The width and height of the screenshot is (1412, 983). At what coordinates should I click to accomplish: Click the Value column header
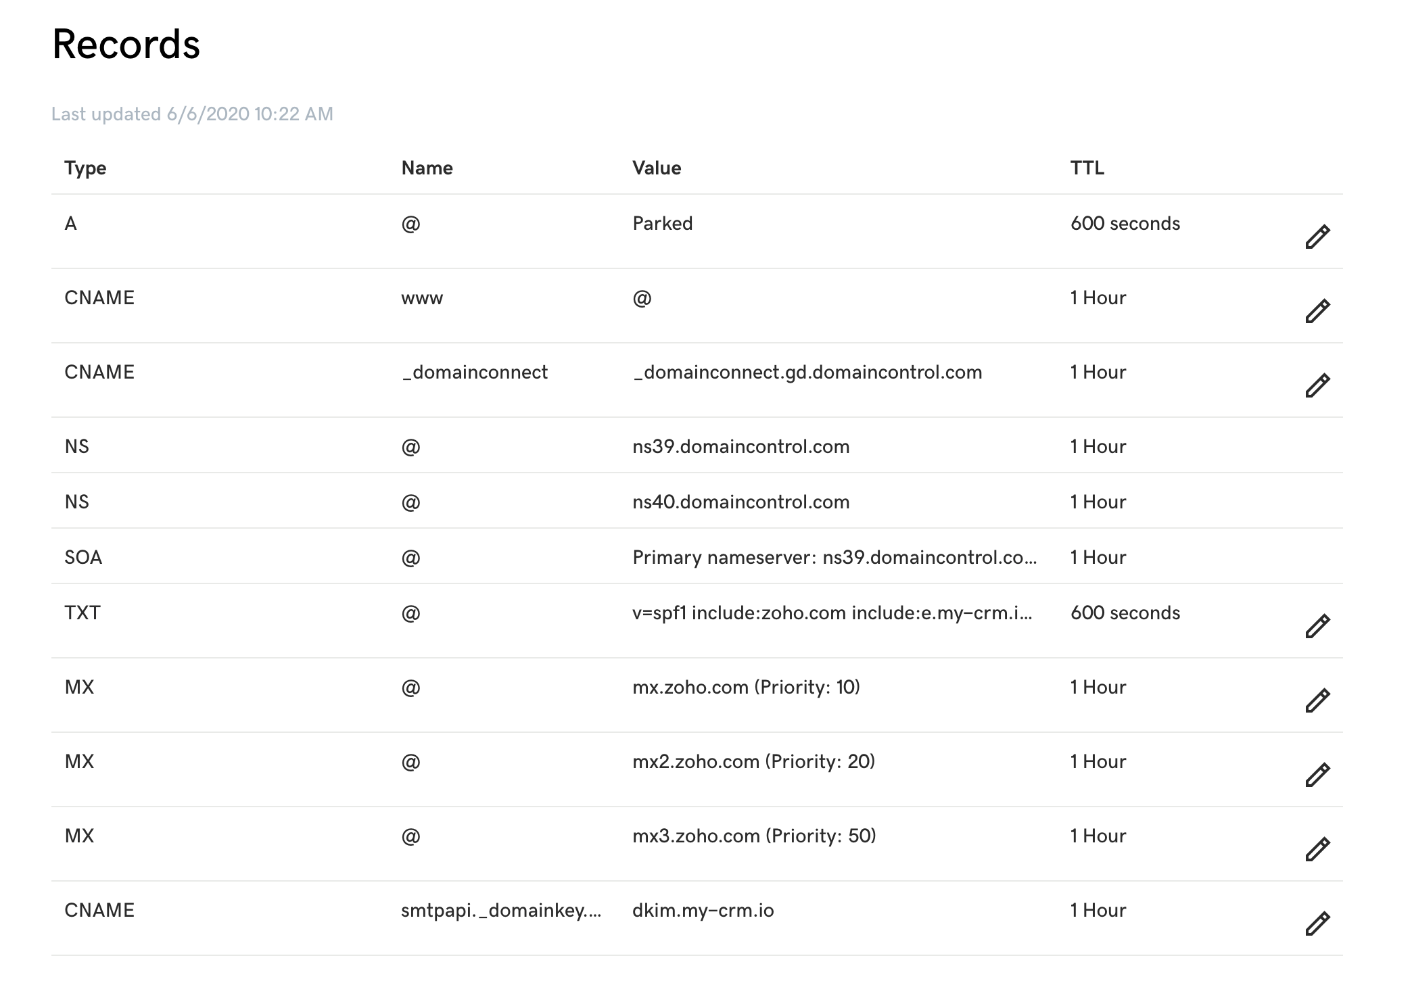coord(657,168)
